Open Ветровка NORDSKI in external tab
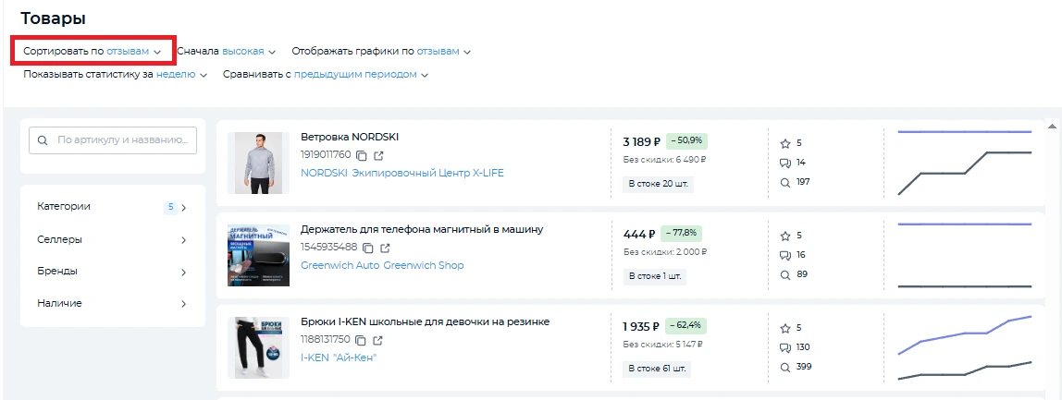 click(380, 155)
